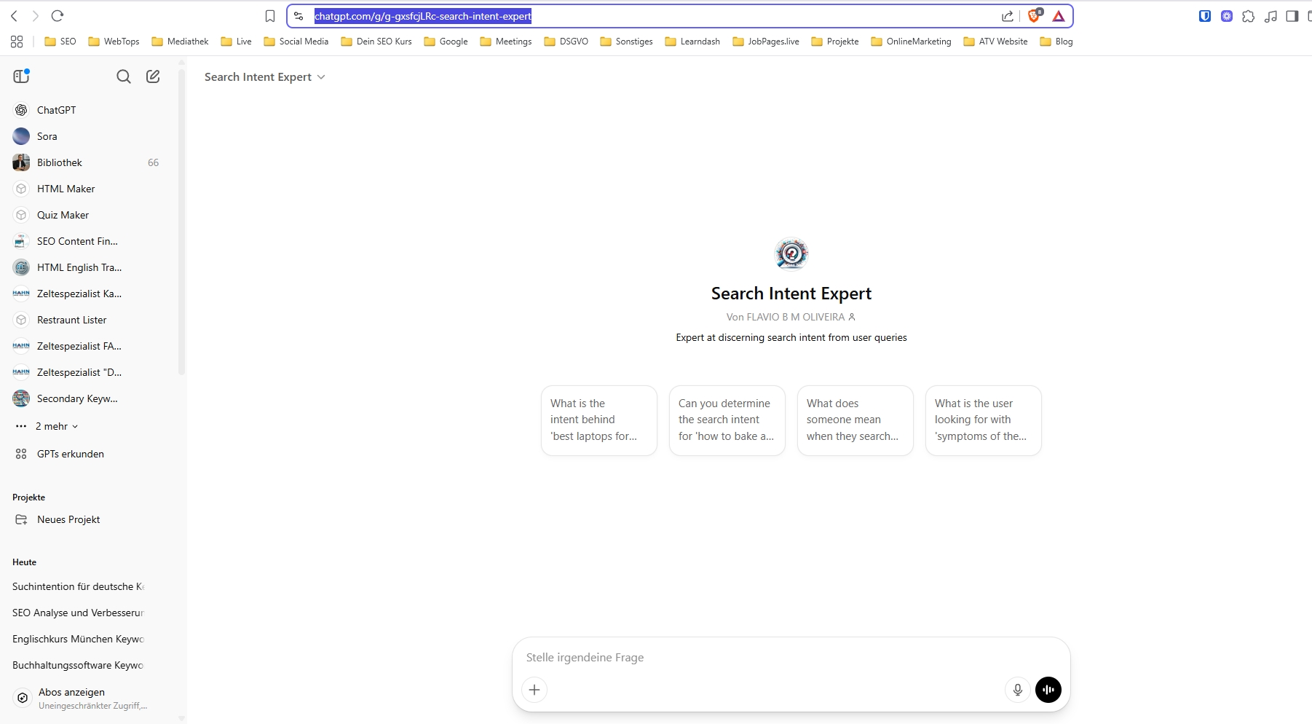This screenshot has height=724, width=1312.
Task: Open Brave Shields lion icon
Action: 1034,16
